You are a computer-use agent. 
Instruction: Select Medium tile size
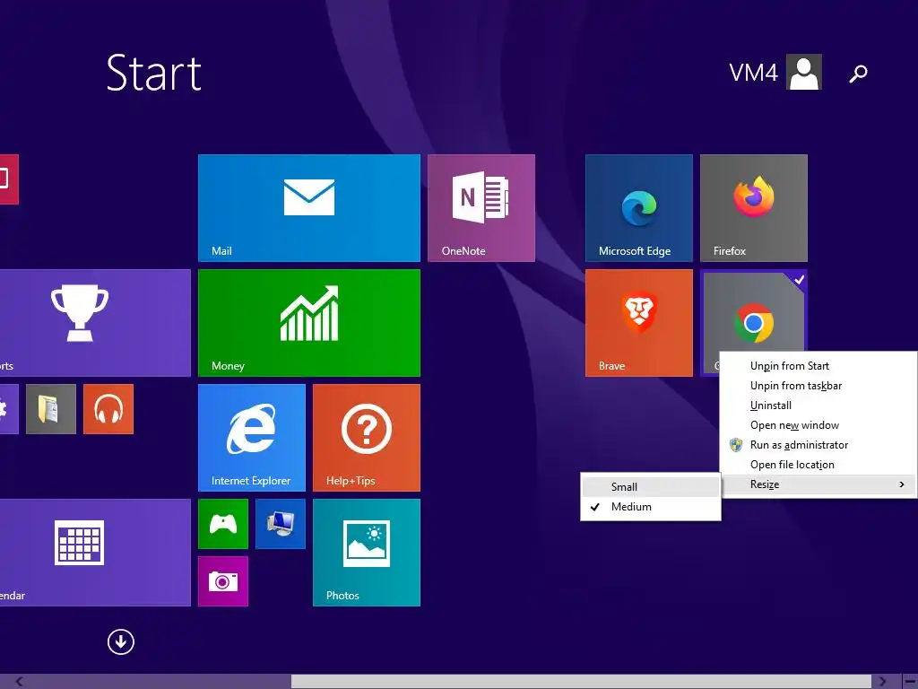pyautogui.click(x=651, y=507)
